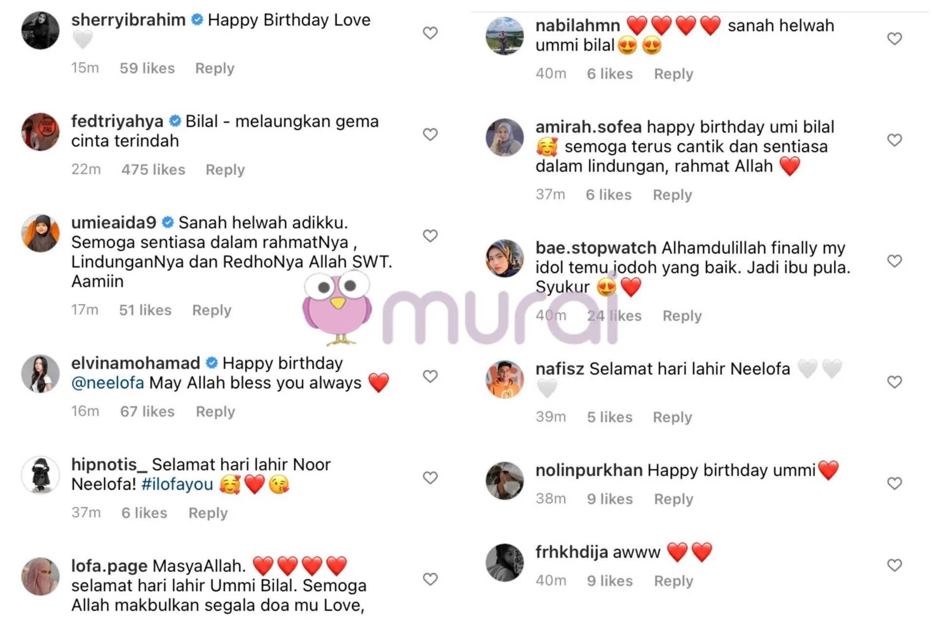Open the #ilofayou hashtag

tap(177, 484)
